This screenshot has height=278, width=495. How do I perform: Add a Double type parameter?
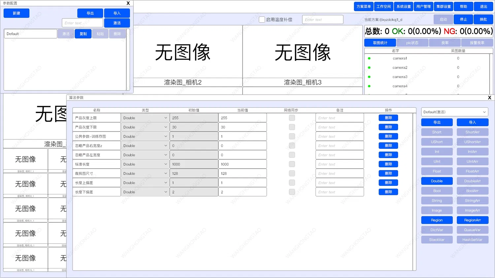[x=437, y=181]
